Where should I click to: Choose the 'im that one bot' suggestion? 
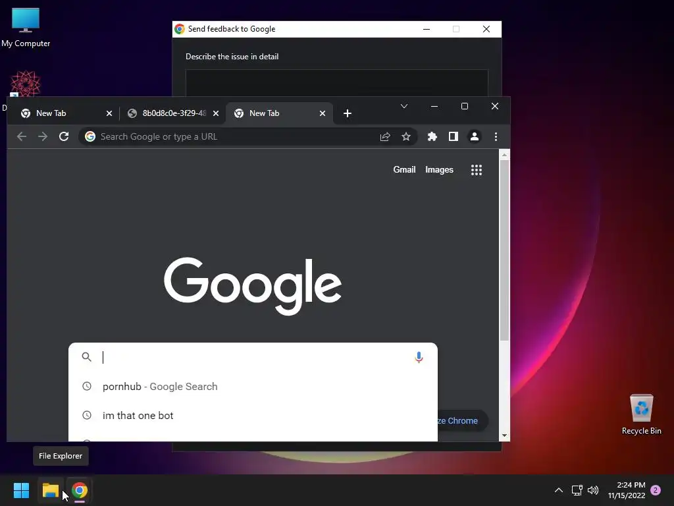point(253,415)
